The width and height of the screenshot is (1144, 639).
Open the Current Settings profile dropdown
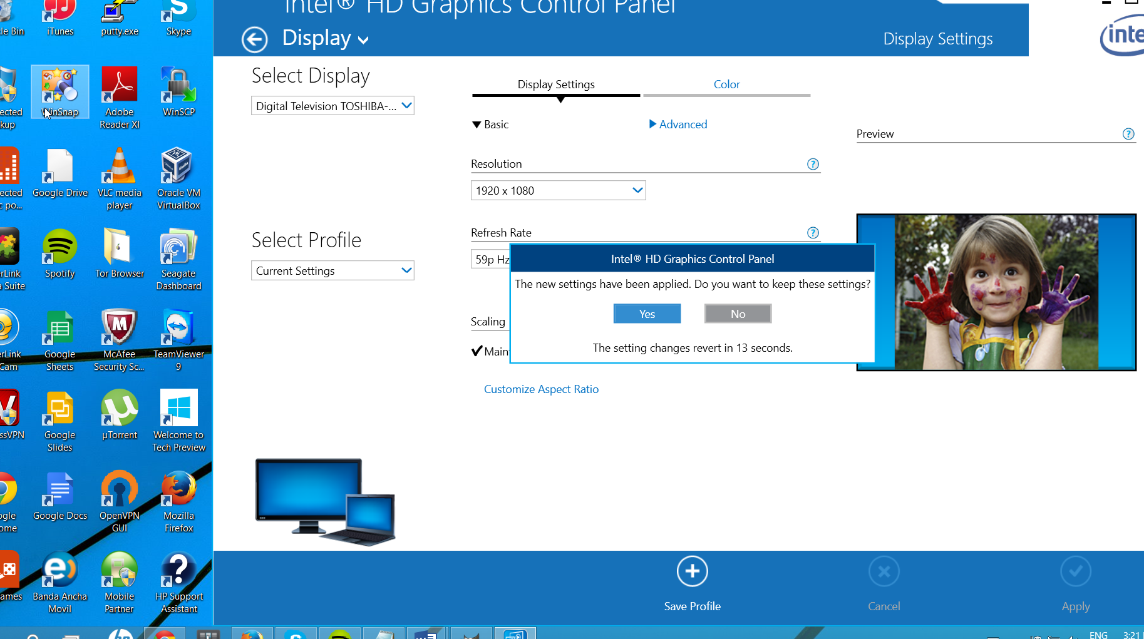[x=332, y=270]
